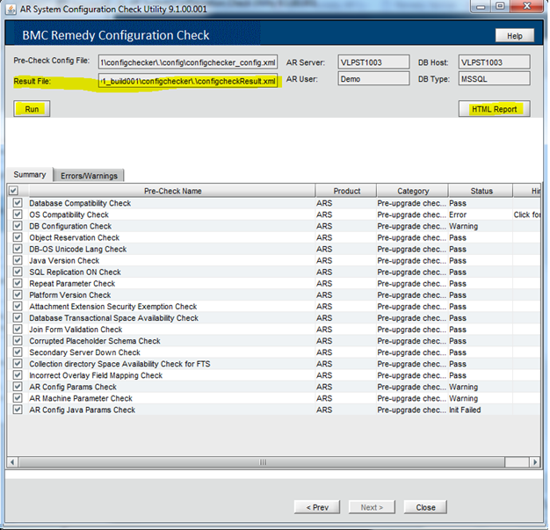This screenshot has height=530, width=550.
Task: Select 'Secondary Server Down Check' row
Action: 273,352
